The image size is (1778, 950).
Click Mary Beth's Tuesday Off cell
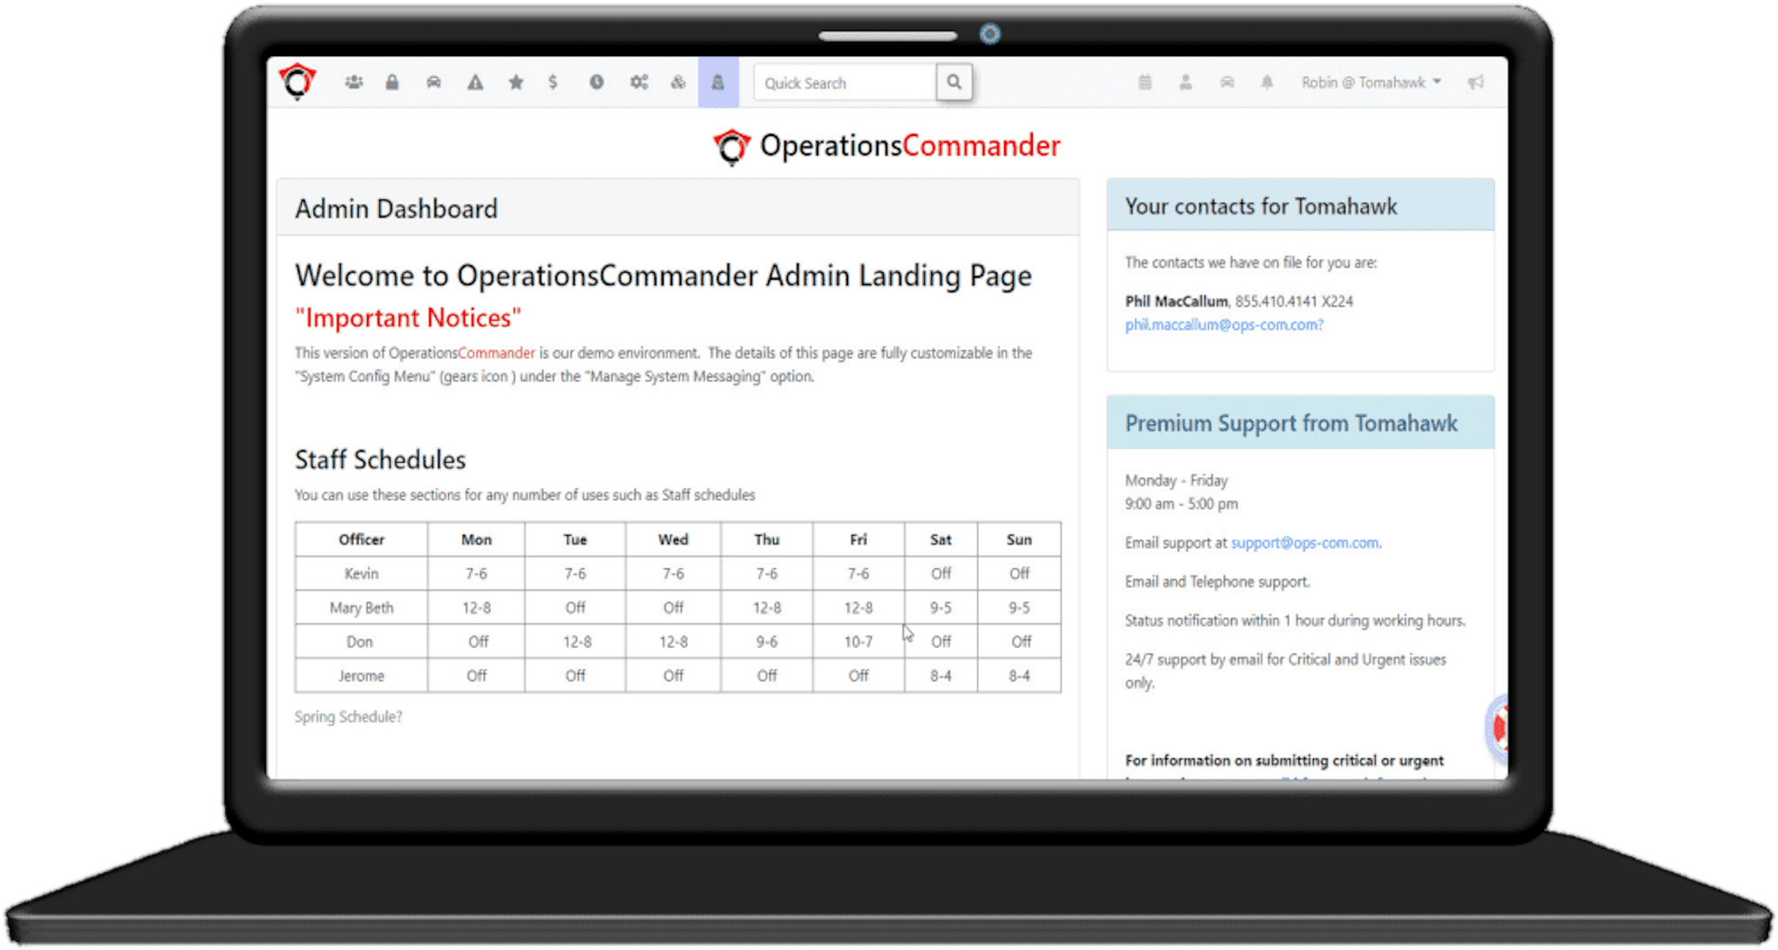click(575, 607)
